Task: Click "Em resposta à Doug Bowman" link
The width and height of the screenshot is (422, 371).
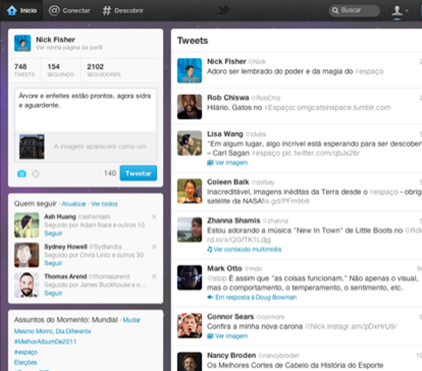Action: pyautogui.click(x=252, y=297)
